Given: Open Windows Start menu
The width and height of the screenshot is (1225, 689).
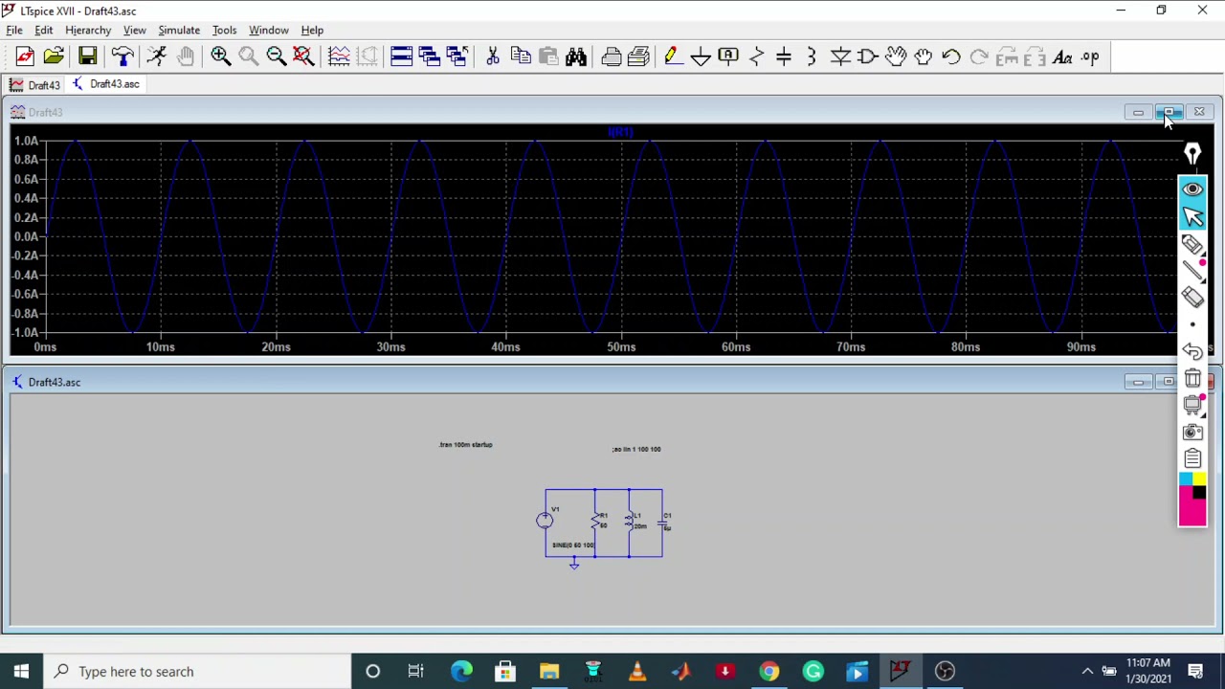Looking at the screenshot, I should point(21,671).
